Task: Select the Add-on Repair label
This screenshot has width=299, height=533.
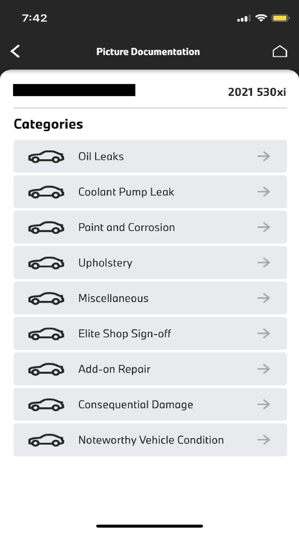Action: 114,369
